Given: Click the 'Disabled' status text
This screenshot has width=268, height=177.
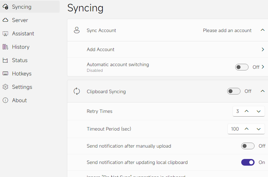Looking at the screenshot, I should point(95,70).
